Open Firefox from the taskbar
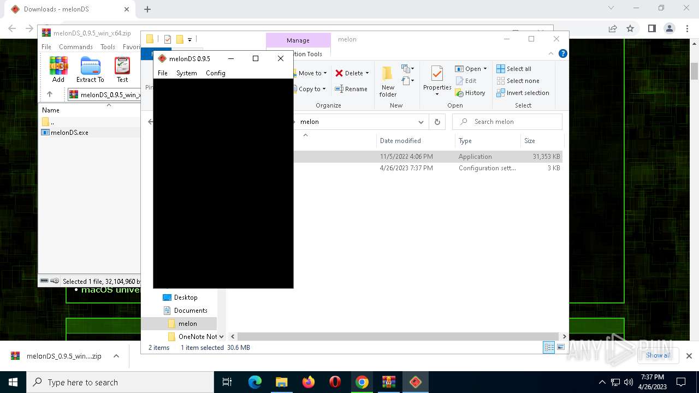Image resolution: width=699 pixels, height=393 pixels. coord(309,382)
